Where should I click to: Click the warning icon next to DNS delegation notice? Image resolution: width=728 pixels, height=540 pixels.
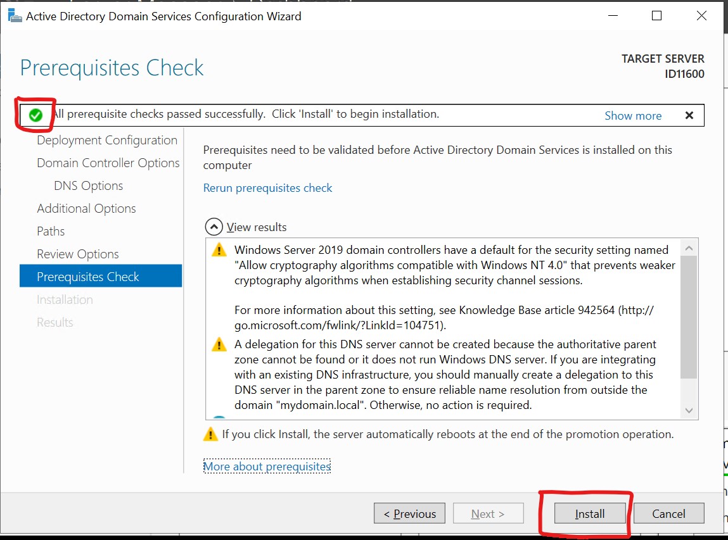(219, 344)
